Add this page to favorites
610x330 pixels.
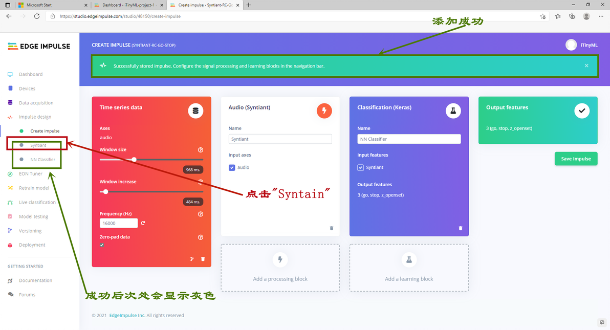(542, 16)
